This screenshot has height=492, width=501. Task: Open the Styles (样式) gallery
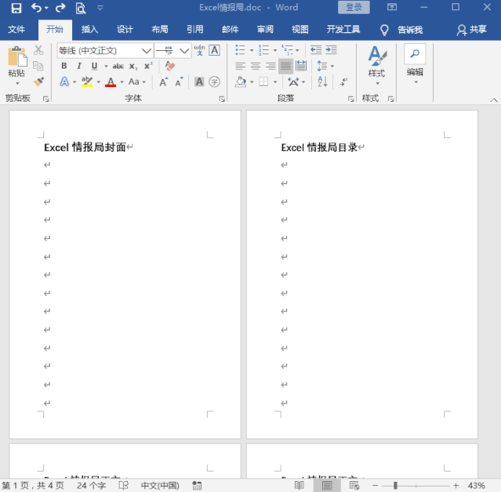[x=377, y=65]
